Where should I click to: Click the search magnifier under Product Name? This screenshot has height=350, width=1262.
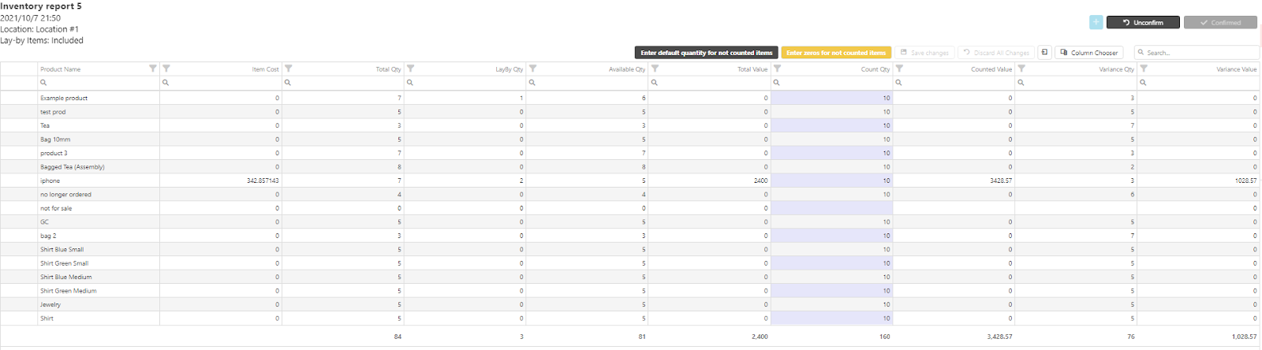tap(43, 83)
